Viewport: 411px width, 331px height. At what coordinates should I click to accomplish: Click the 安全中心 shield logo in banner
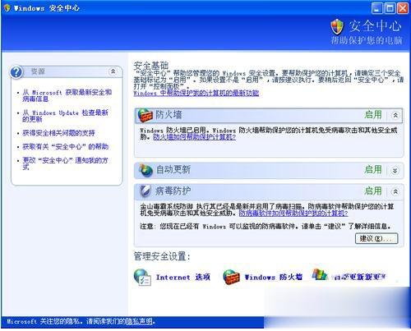[337, 26]
